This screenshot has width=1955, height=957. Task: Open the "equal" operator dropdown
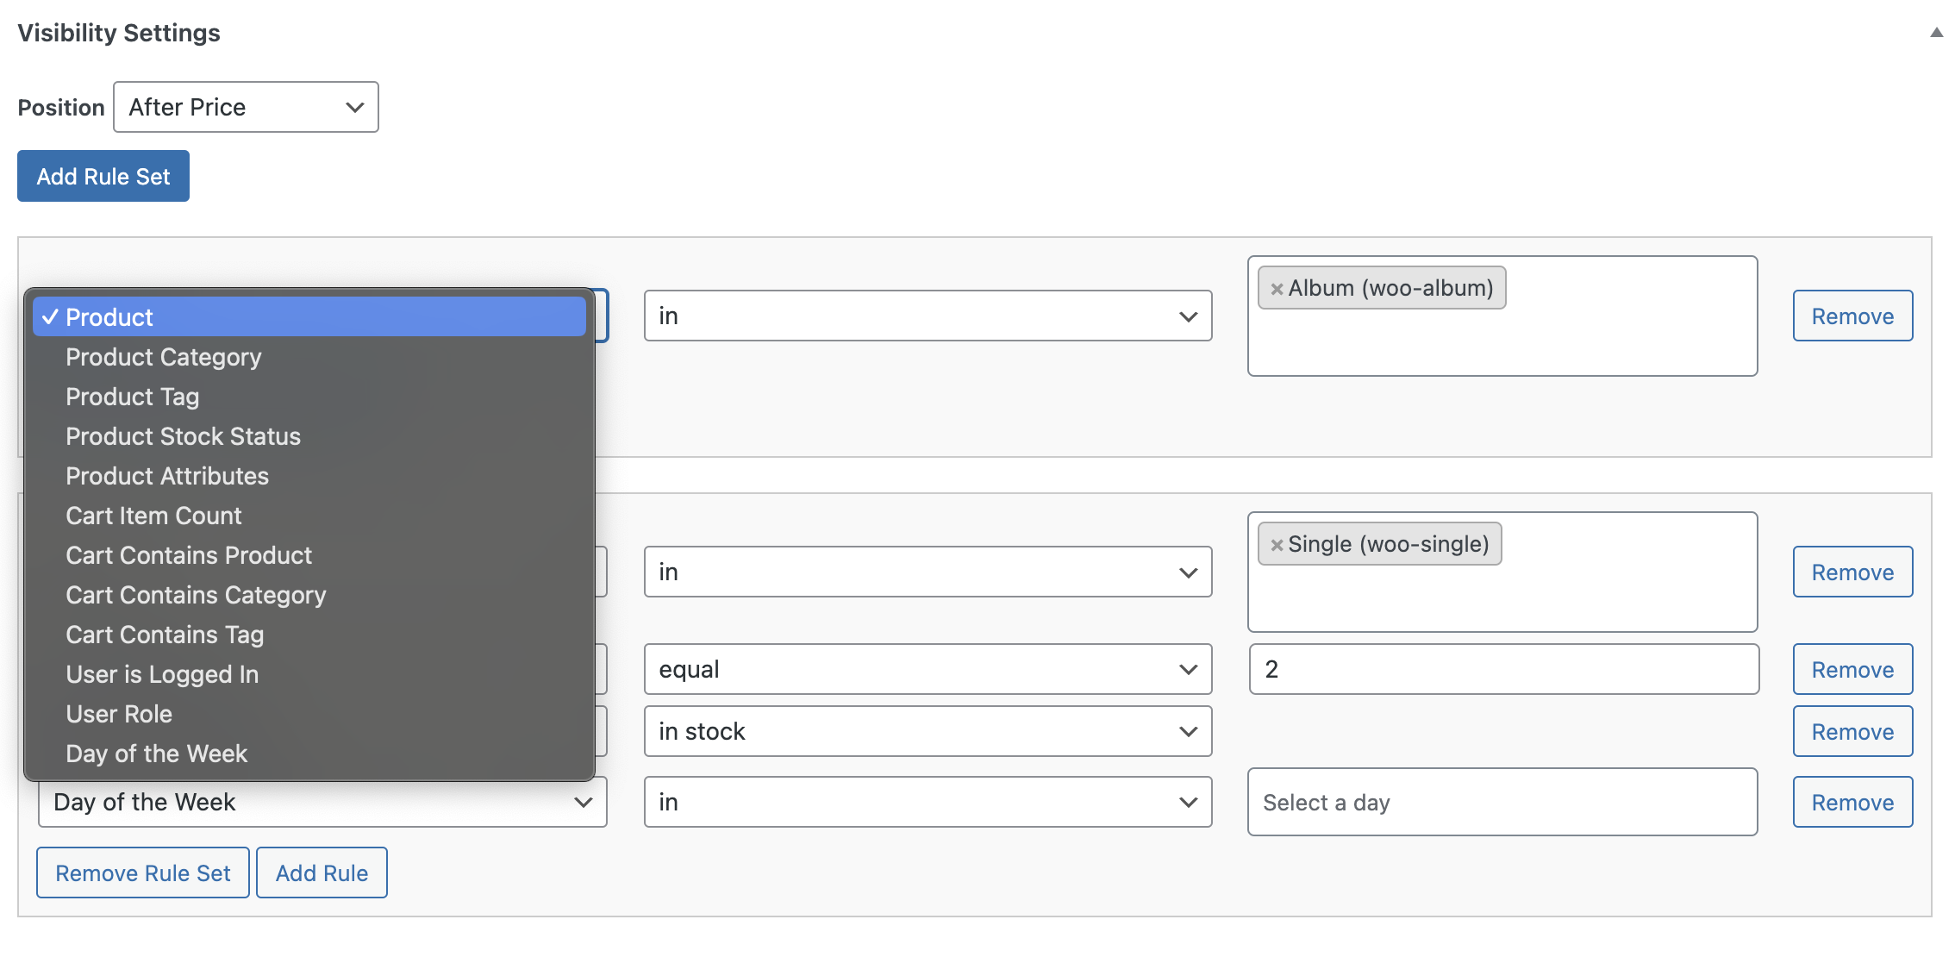coord(927,668)
